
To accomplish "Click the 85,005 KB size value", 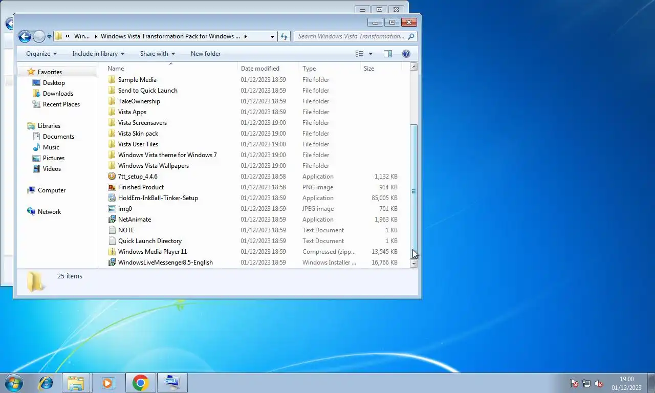I will point(384,198).
